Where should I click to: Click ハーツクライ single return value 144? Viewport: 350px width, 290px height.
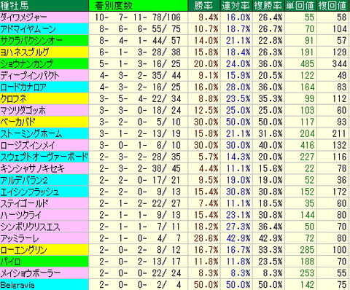point(307,216)
